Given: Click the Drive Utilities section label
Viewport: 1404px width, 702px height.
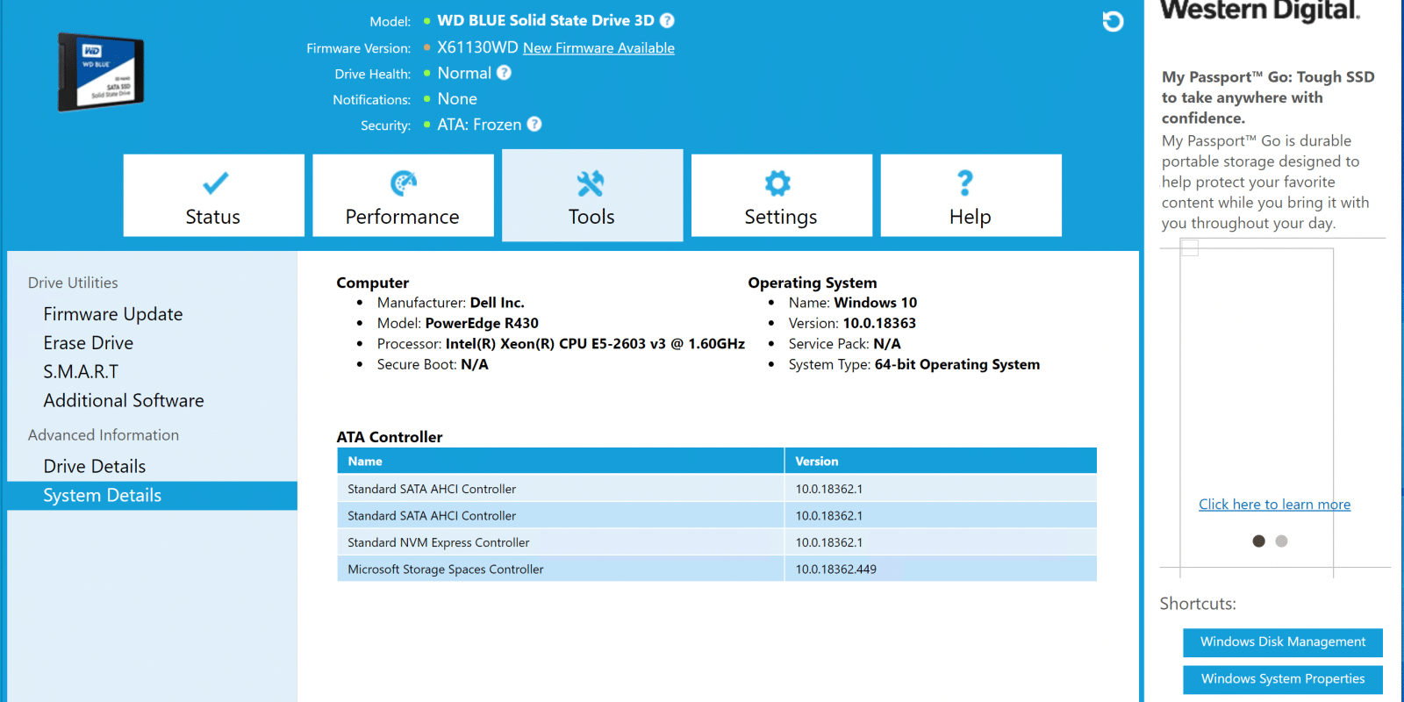Looking at the screenshot, I should pos(73,283).
